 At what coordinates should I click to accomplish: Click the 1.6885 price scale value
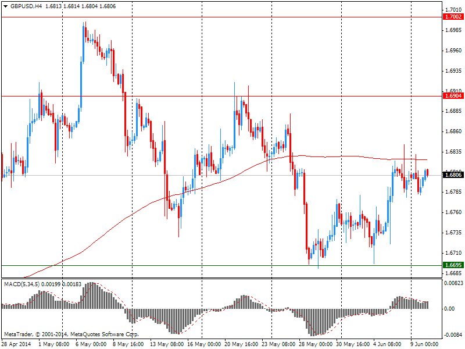click(x=453, y=111)
